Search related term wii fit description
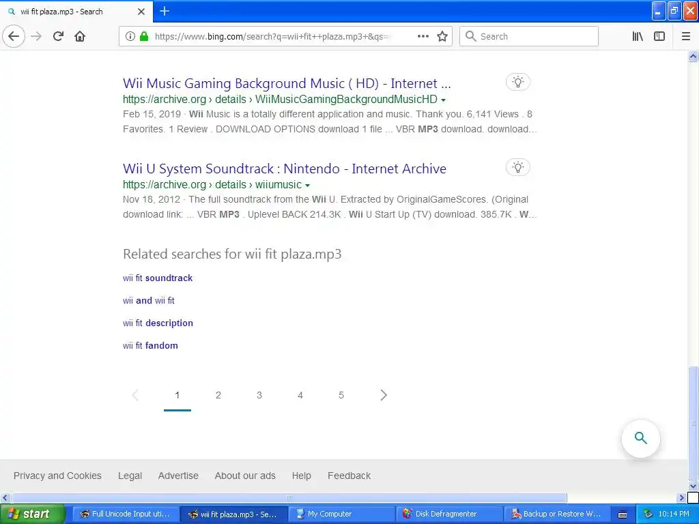The width and height of the screenshot is (699, 524). tap(158, 323)
